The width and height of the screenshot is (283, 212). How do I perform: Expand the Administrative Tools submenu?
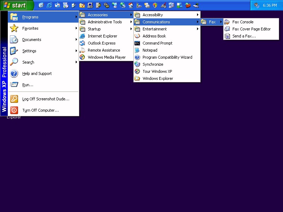(x=105, y=22)
